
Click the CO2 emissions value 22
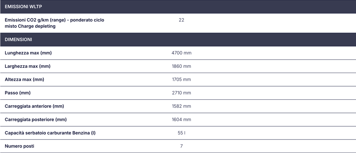click(x=181, y=20)
